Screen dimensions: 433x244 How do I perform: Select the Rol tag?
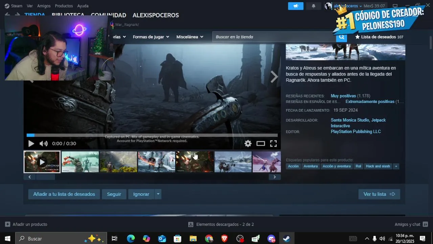pos(358,166)
